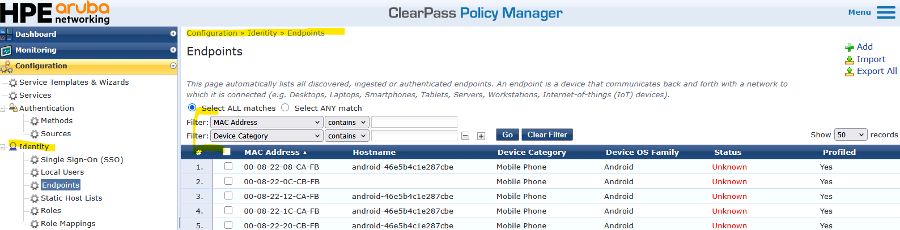Open the Role Mappings item
900x230 pixels.
click(68, 224)
